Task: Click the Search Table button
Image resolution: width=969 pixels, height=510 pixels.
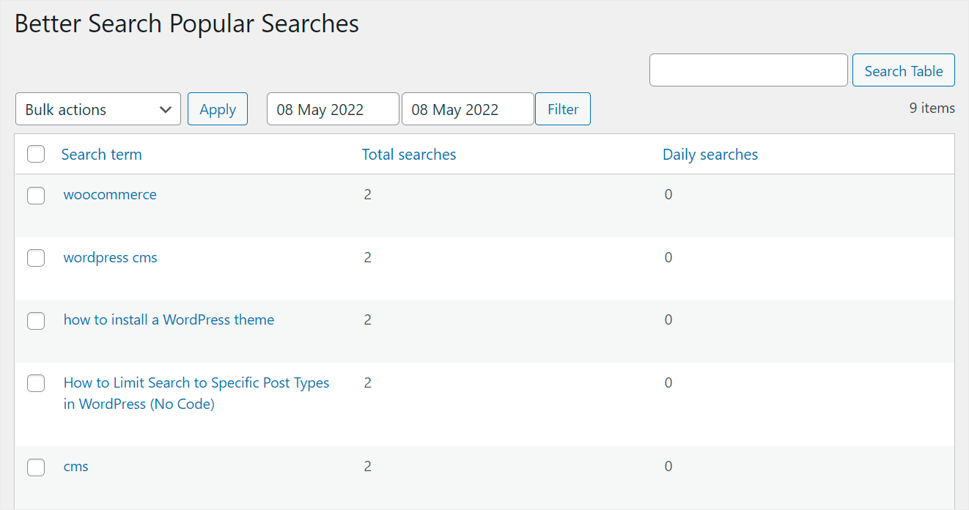Action: 904,71
